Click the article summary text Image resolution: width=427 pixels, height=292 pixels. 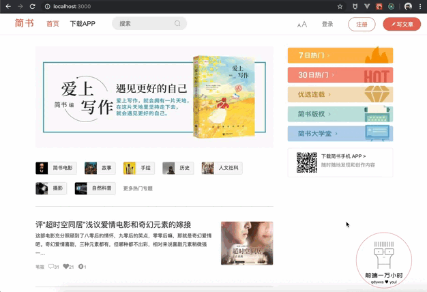tap(123, 244)
